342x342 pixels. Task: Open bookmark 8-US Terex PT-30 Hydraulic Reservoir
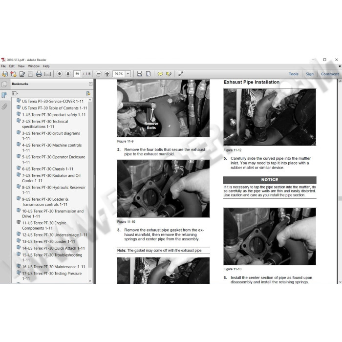(54, 190)
